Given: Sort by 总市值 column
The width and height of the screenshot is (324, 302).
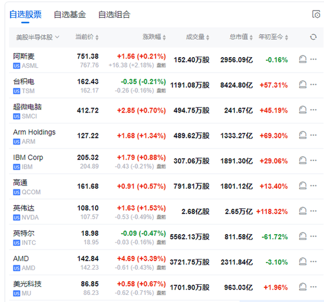Looking at the screenshot, I should point(241,37).
